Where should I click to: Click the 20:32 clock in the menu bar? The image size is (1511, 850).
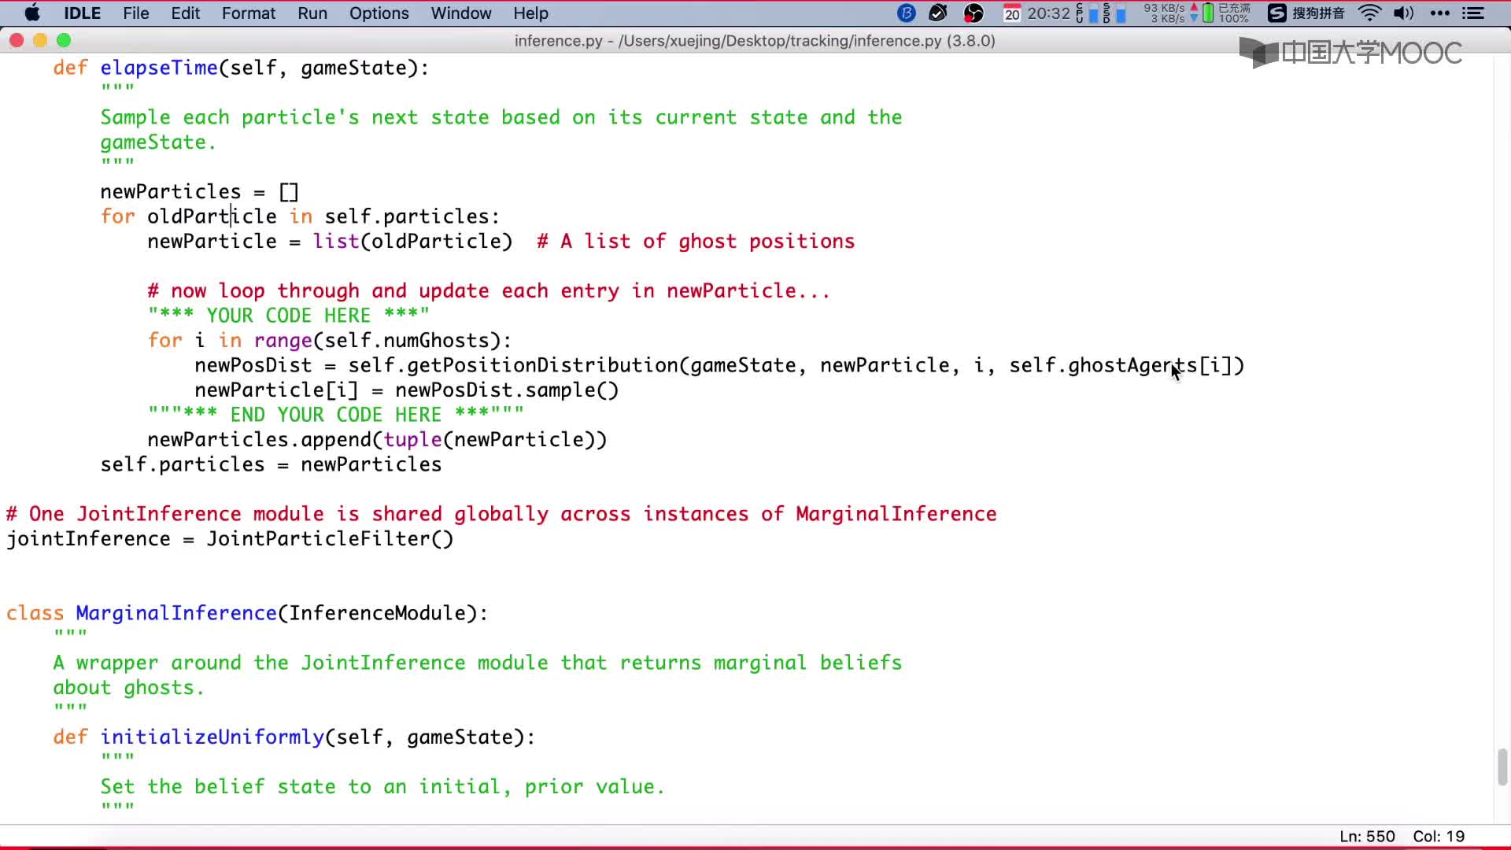(1049, 13)
